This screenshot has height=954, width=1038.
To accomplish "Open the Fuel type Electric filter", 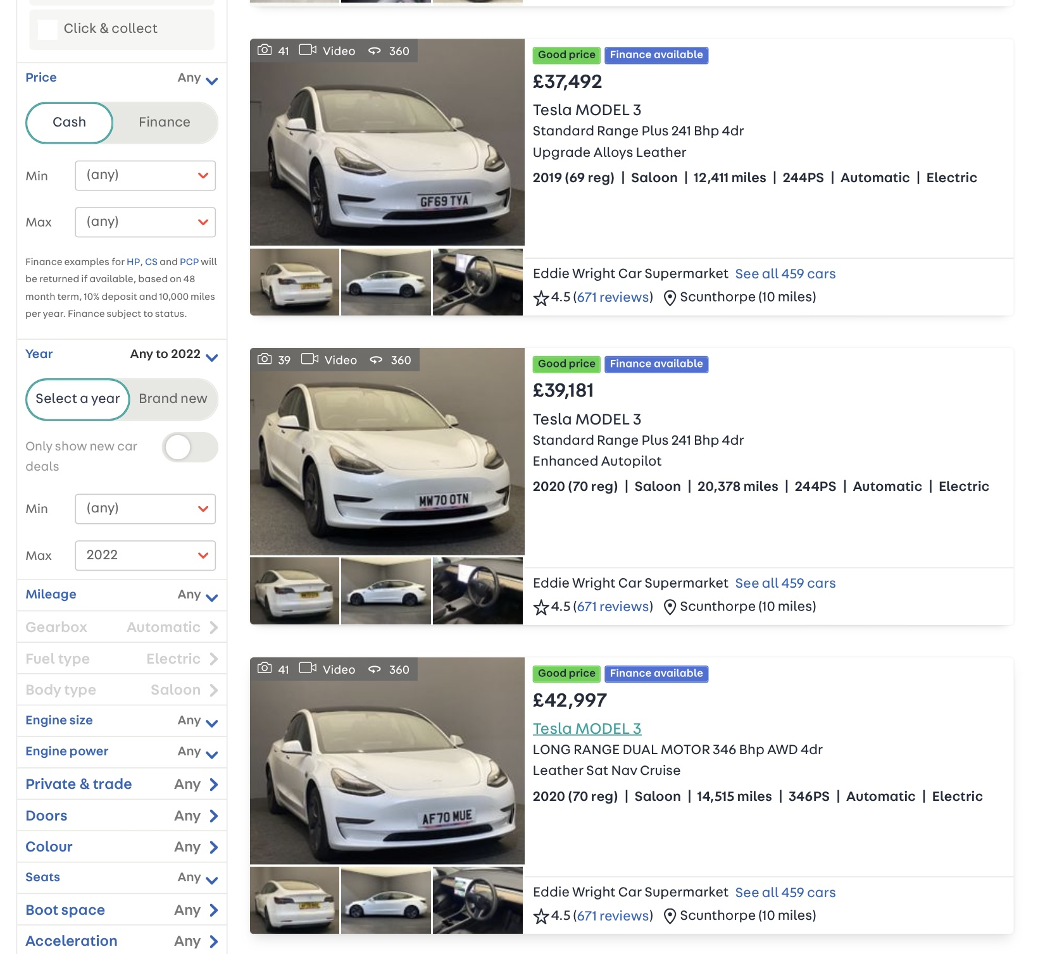I will [x=122, y=659].
